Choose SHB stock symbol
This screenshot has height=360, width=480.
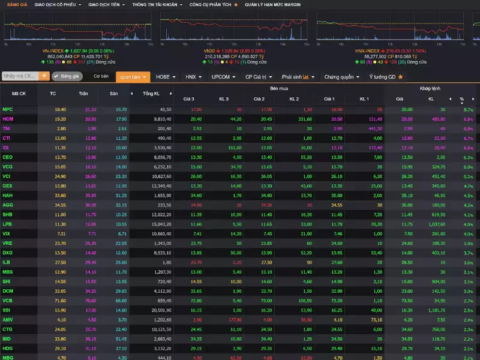tap(7, 215)
